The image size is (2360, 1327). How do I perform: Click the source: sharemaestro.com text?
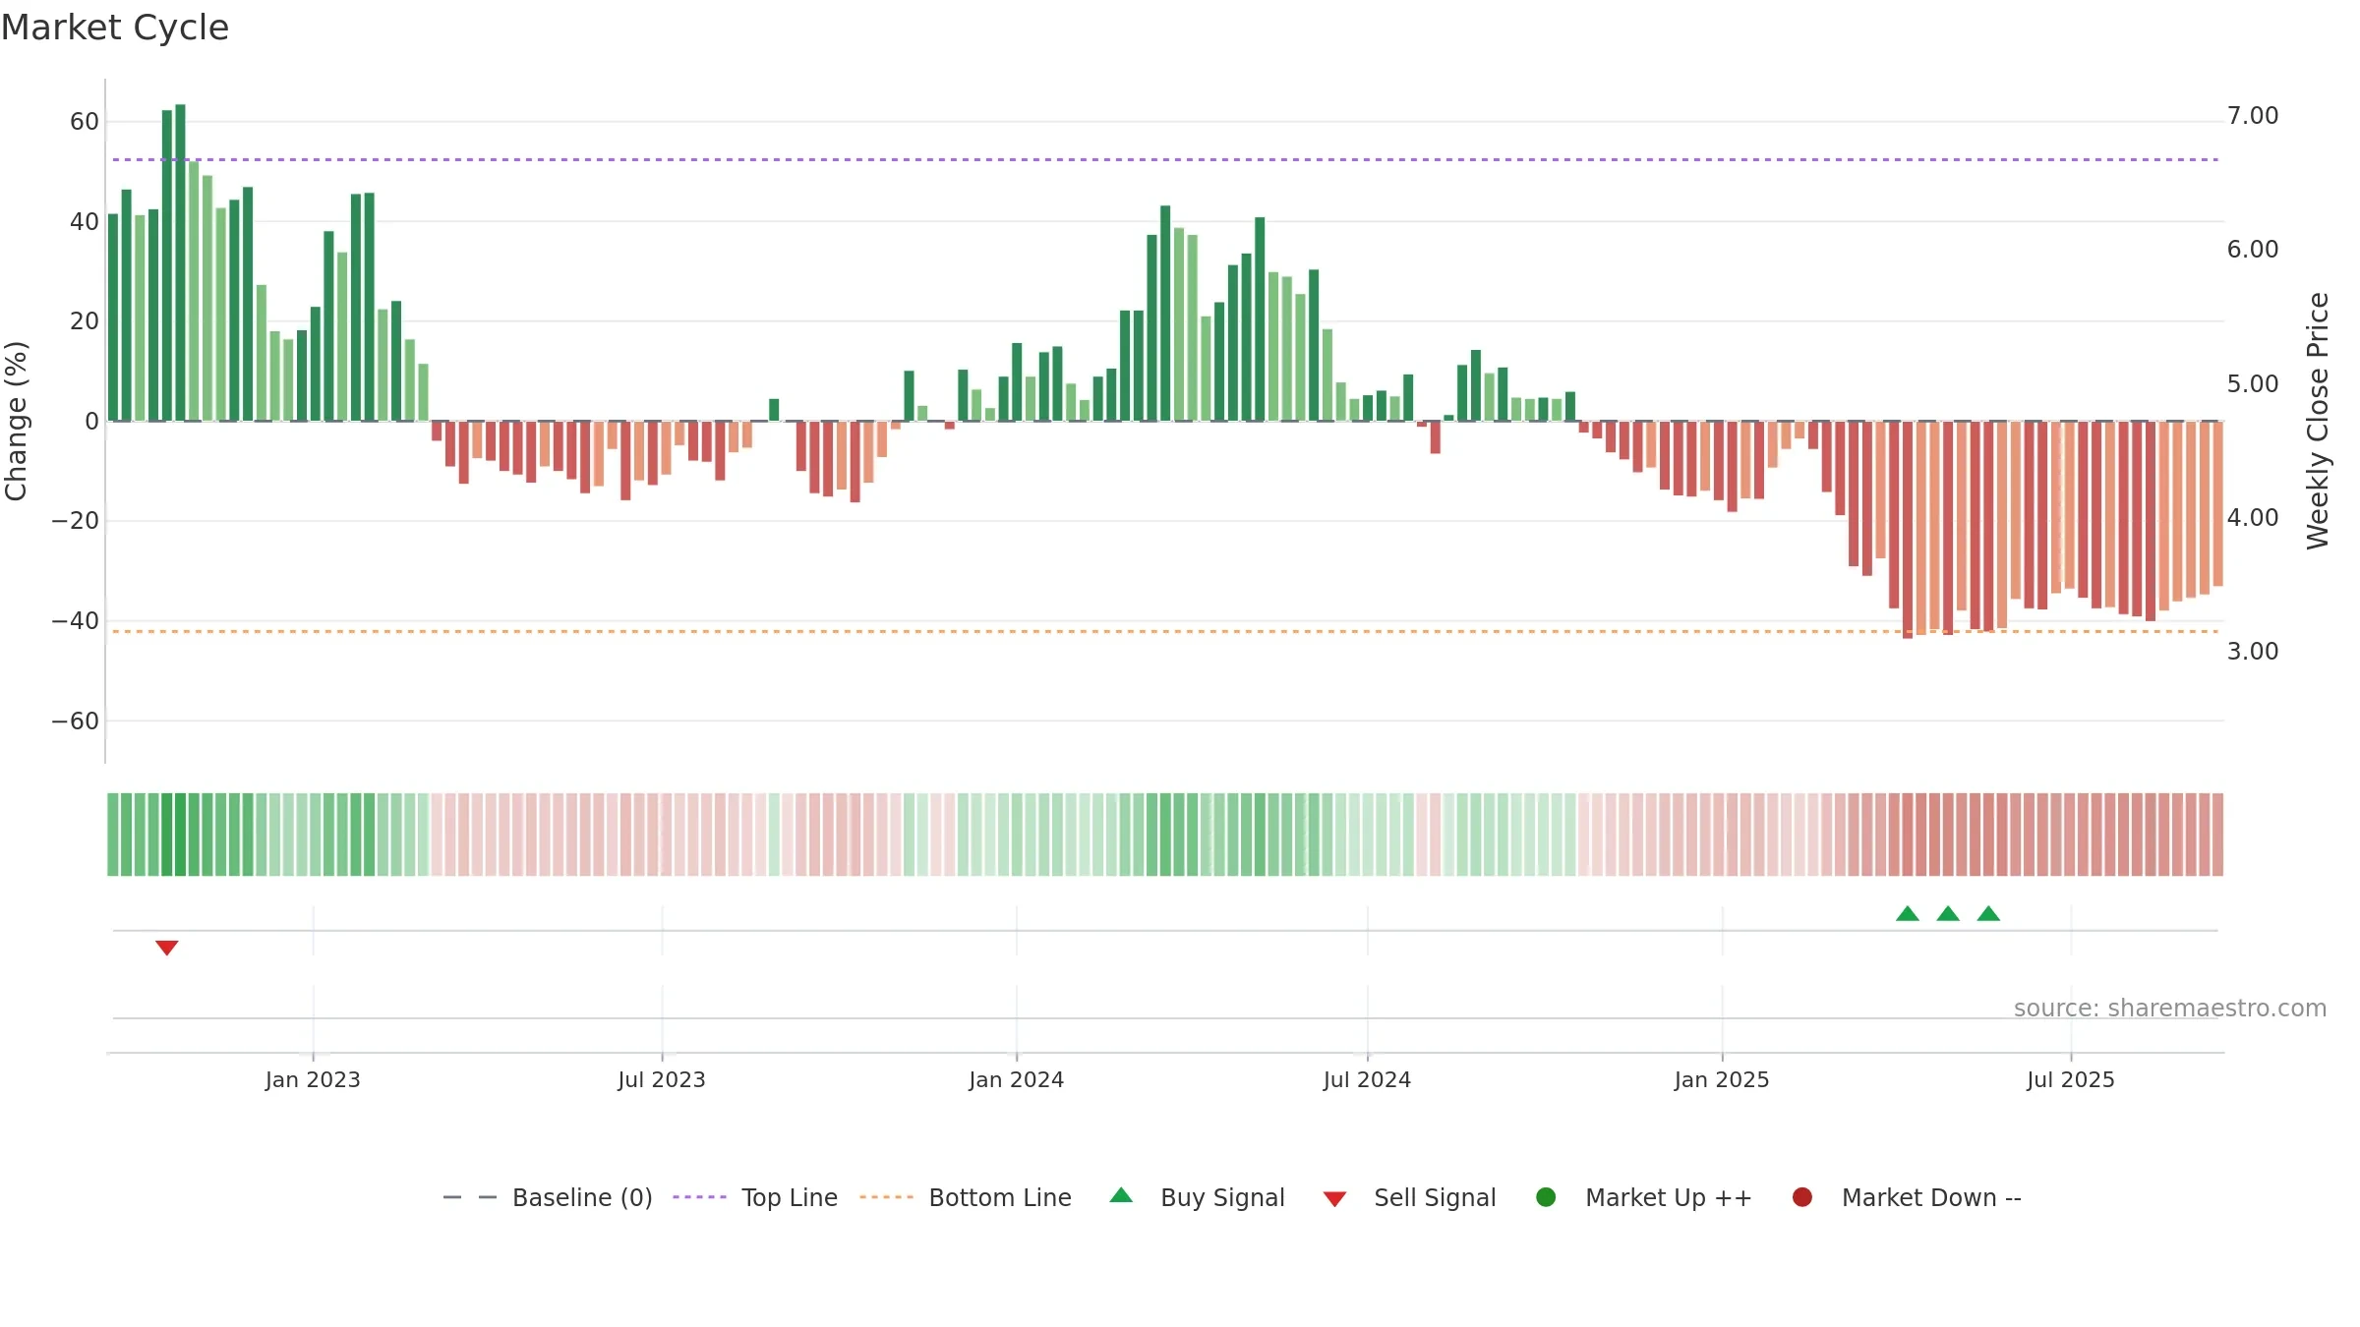click(2170, 1008)
